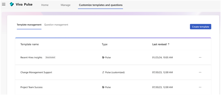221x95 pixels.
Task: Open more options for Project Team Success
Action: tap(200, 87)
